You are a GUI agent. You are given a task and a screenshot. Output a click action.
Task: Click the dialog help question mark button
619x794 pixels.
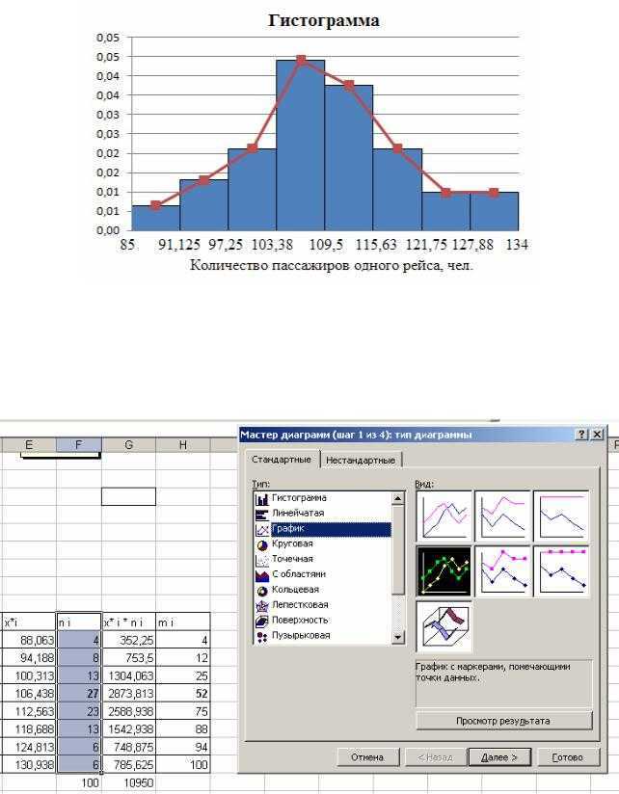[x=582, y=434]
